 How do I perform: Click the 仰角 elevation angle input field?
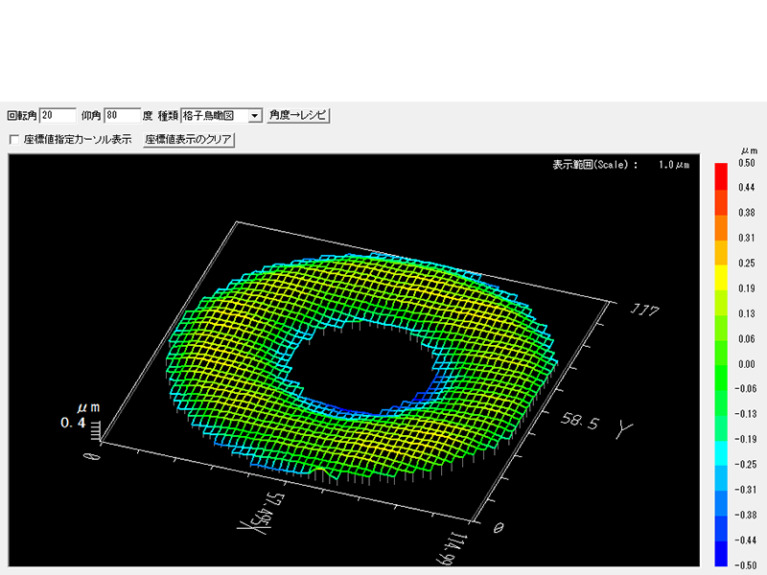tap(122, 115)
